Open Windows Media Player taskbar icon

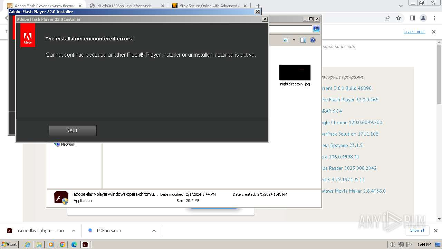tap(51, 245)
